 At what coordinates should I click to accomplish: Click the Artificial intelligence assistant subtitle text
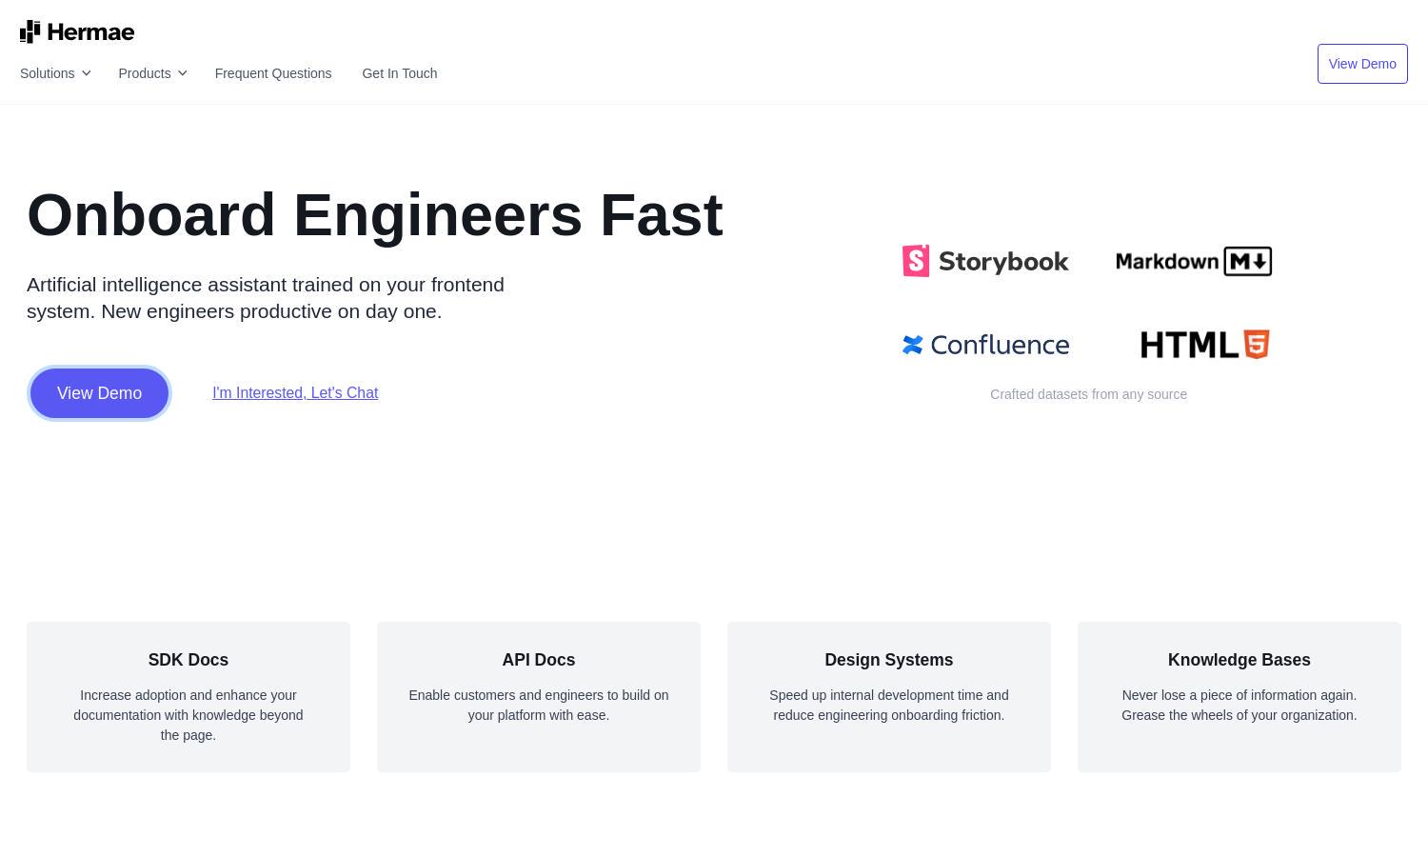[x=266, y=298]
